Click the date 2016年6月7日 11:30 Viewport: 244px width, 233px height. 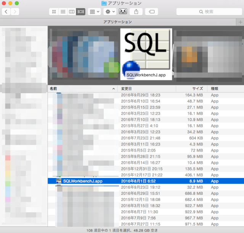point(140,212)
